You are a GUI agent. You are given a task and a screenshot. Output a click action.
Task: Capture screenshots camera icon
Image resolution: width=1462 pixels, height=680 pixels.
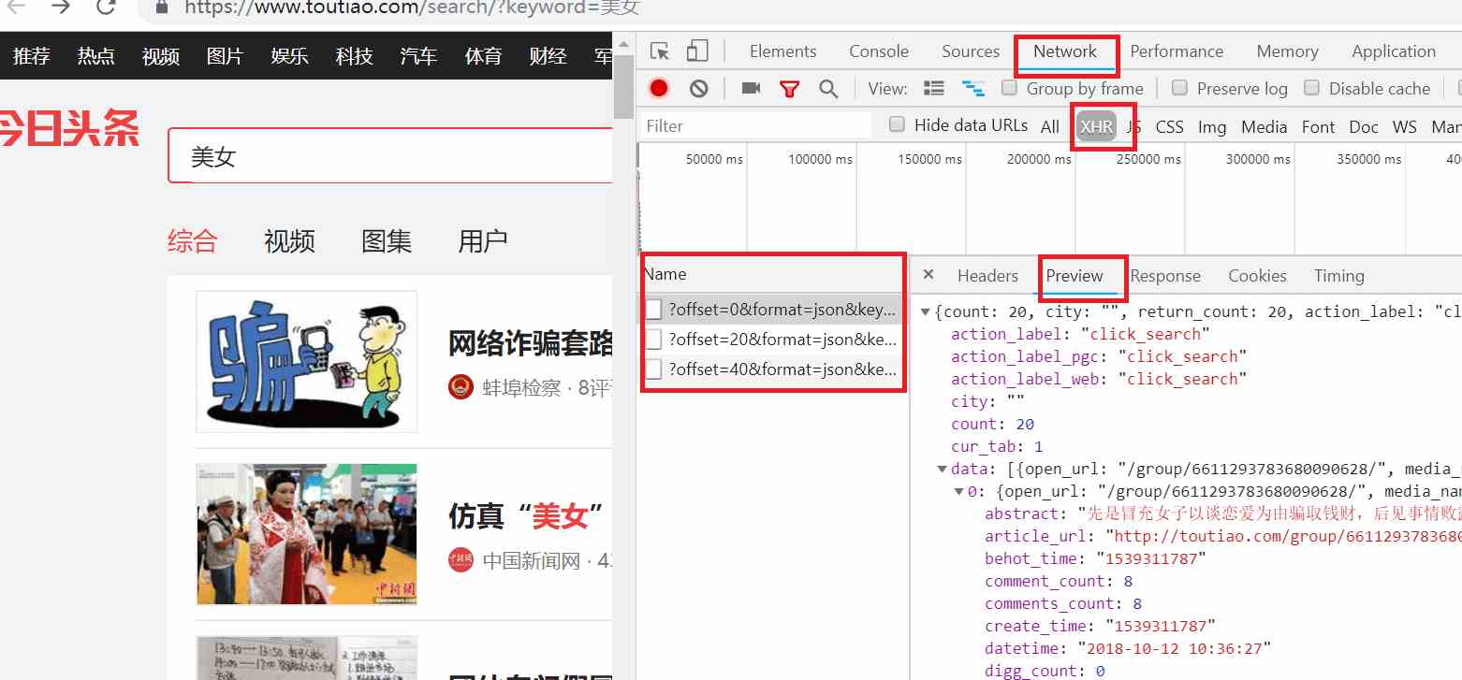[751, 88]
